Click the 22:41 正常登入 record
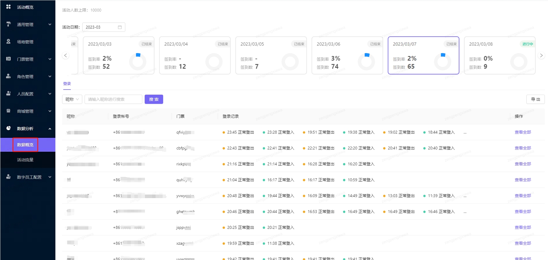 click(278, 148)
